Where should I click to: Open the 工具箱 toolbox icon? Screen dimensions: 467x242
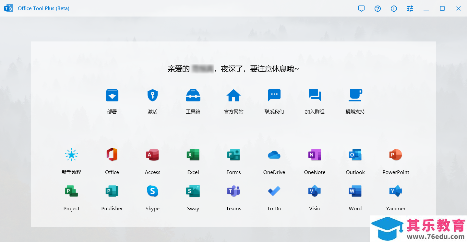193,95
